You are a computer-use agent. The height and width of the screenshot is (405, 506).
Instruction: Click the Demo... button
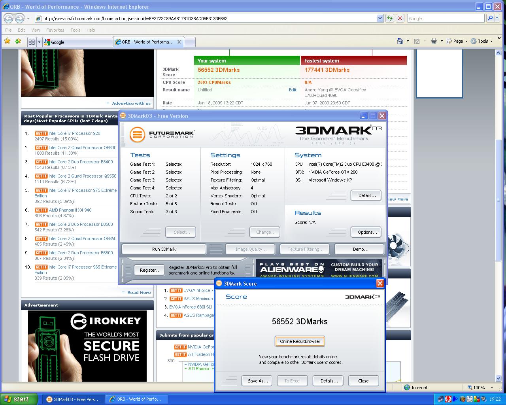[x=360, y=249]
